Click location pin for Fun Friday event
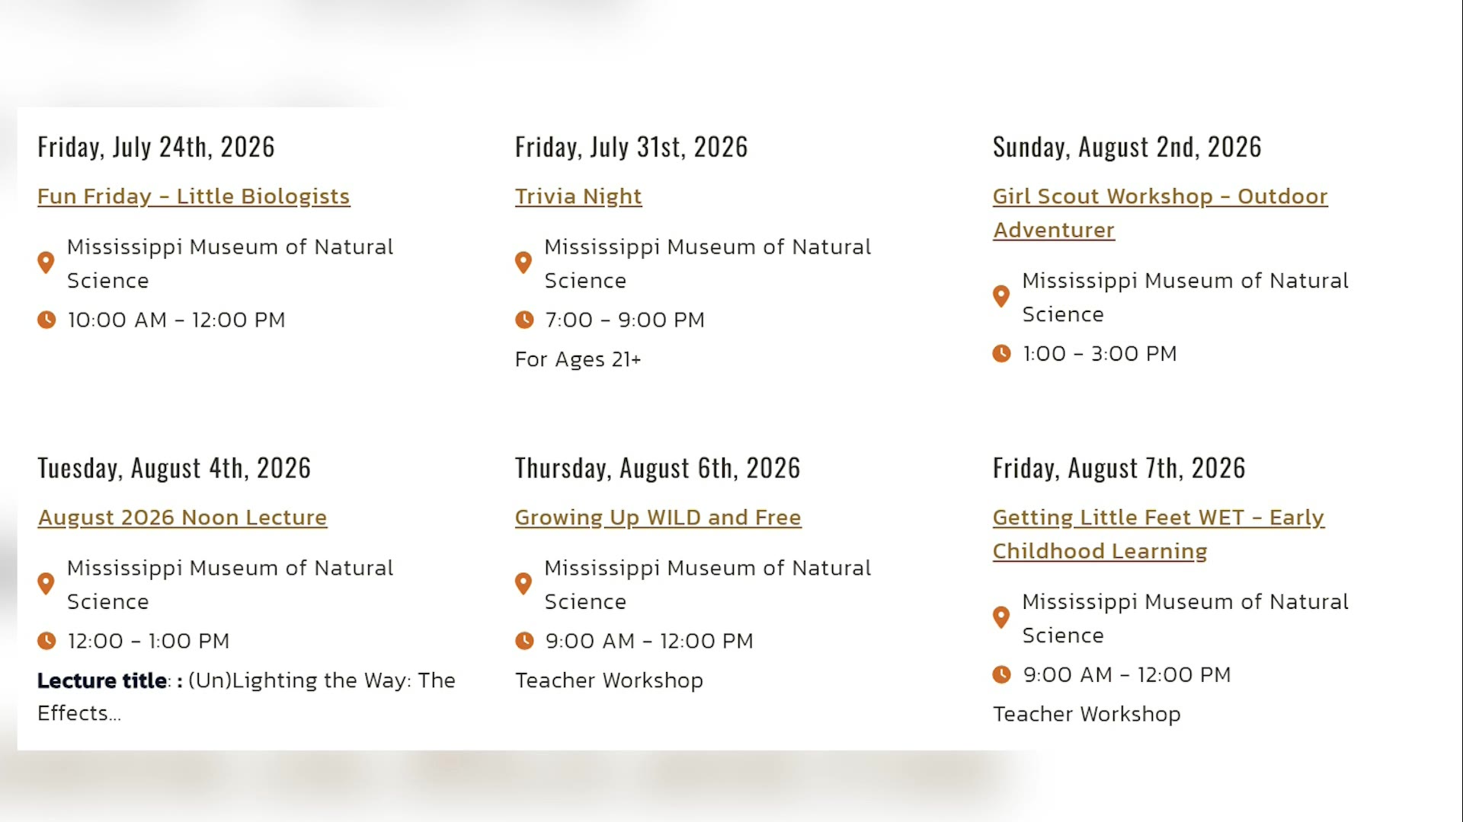This screenshot has width=1463, height=822. (46, 263)
